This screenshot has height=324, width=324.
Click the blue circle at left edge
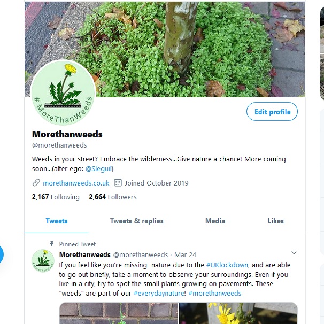(1, 254)
